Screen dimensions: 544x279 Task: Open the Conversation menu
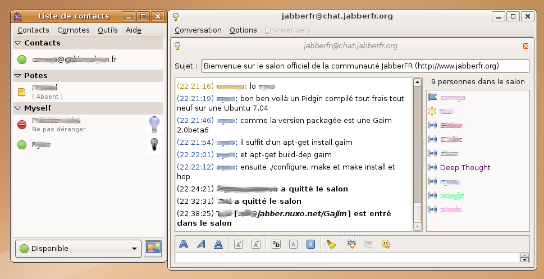point(198,30)
